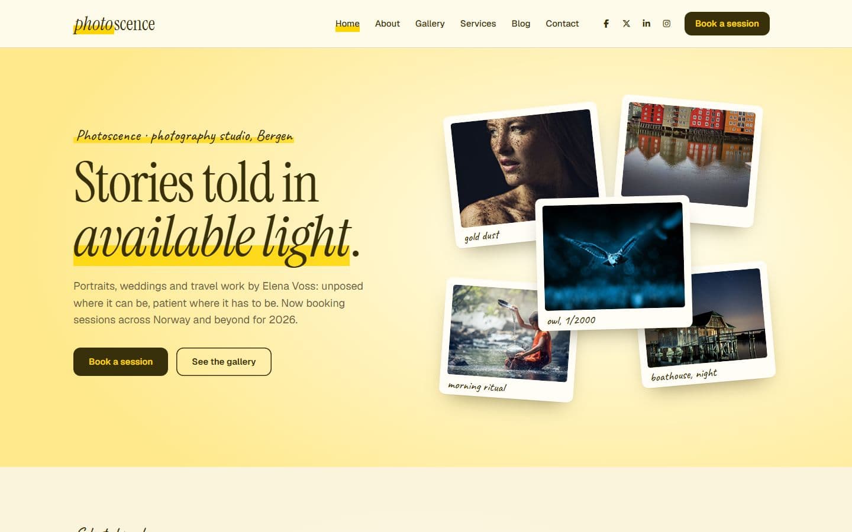Image resolution: width=852 pixels, height=532 pixels.
Task: Click the Portraits, weddings and travel paragraph
Action: coord(218,303)
